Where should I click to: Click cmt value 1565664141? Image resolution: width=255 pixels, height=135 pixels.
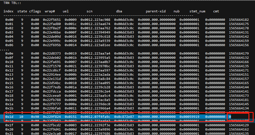pyautogui.click(x=239, y=91)
